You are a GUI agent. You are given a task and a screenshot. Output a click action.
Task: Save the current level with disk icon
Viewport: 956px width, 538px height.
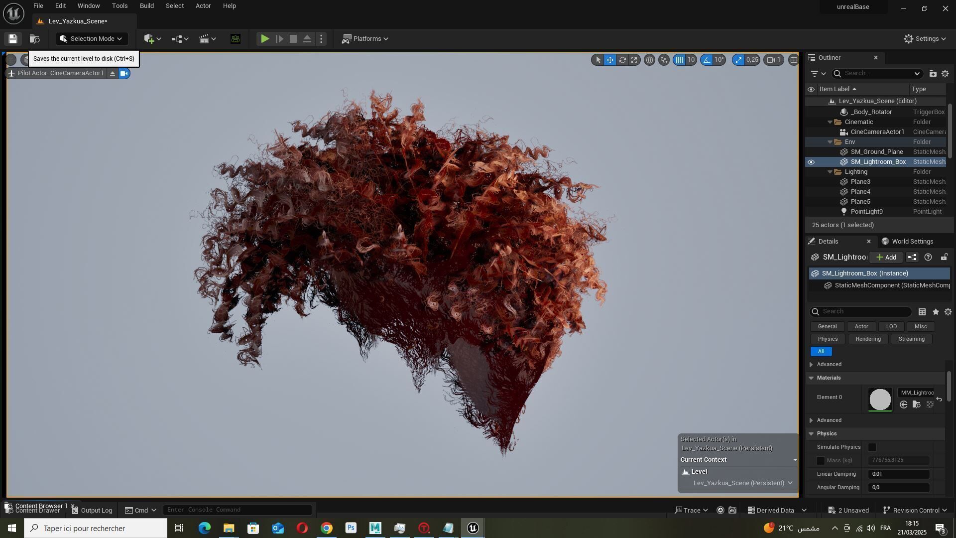[13, 39]
